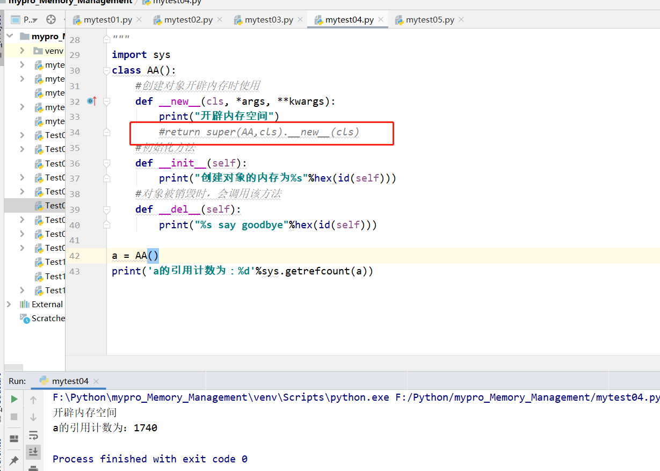Click the override marker icon on line 32
This screenshot has height=471, width=660.
tap(92, 101)
